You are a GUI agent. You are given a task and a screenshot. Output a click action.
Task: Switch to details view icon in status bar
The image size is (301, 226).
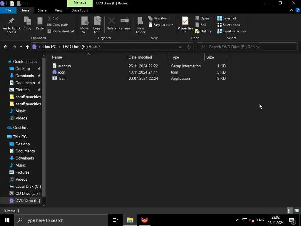(289, 211)
